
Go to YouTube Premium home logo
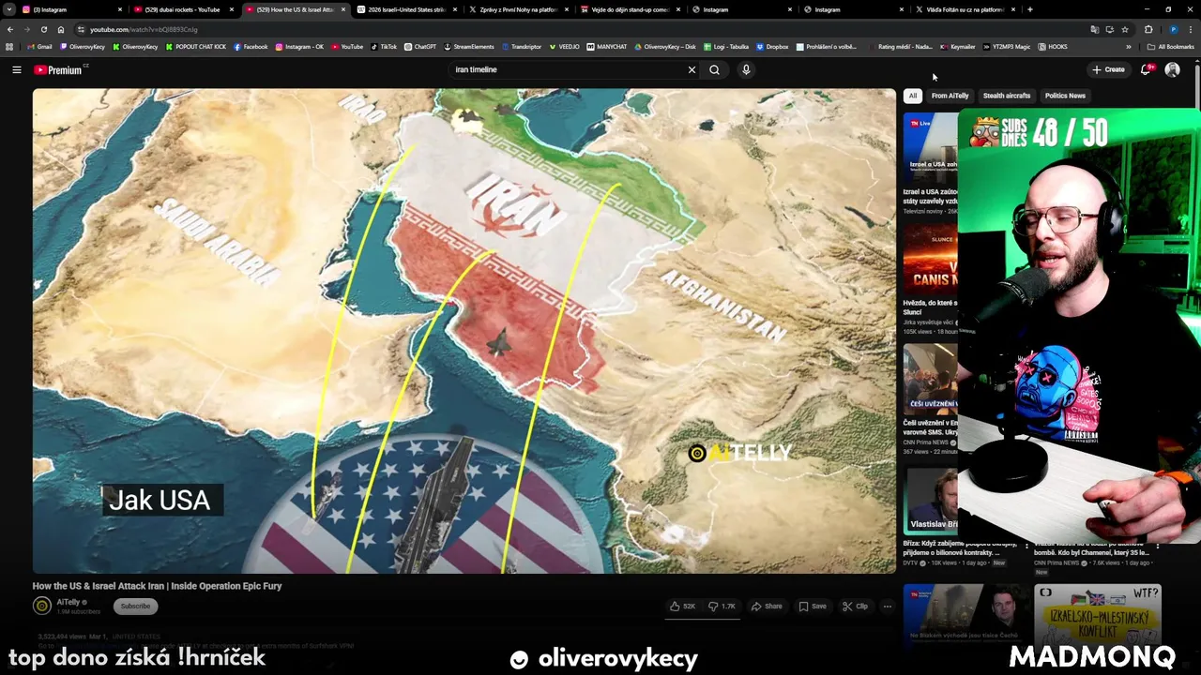(x=59, y=69)
